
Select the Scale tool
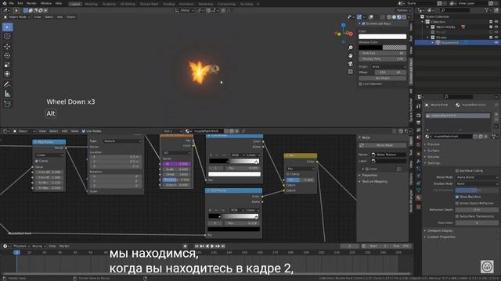7,65
